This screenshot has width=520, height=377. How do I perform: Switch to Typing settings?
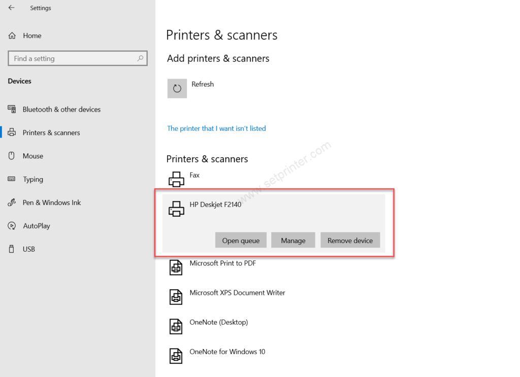[x=33, y=179]
